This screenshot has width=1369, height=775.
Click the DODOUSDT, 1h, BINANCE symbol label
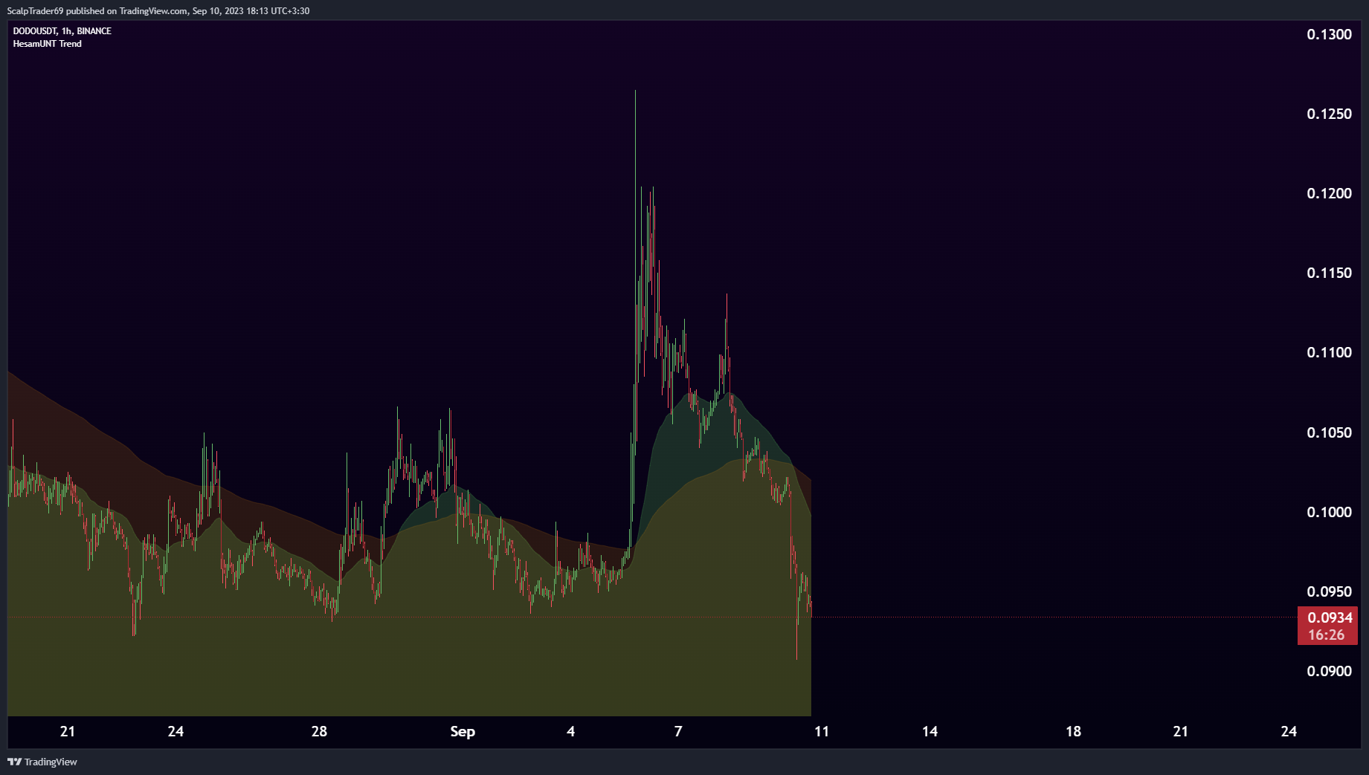pyautogui.click(x=62, y=31)
